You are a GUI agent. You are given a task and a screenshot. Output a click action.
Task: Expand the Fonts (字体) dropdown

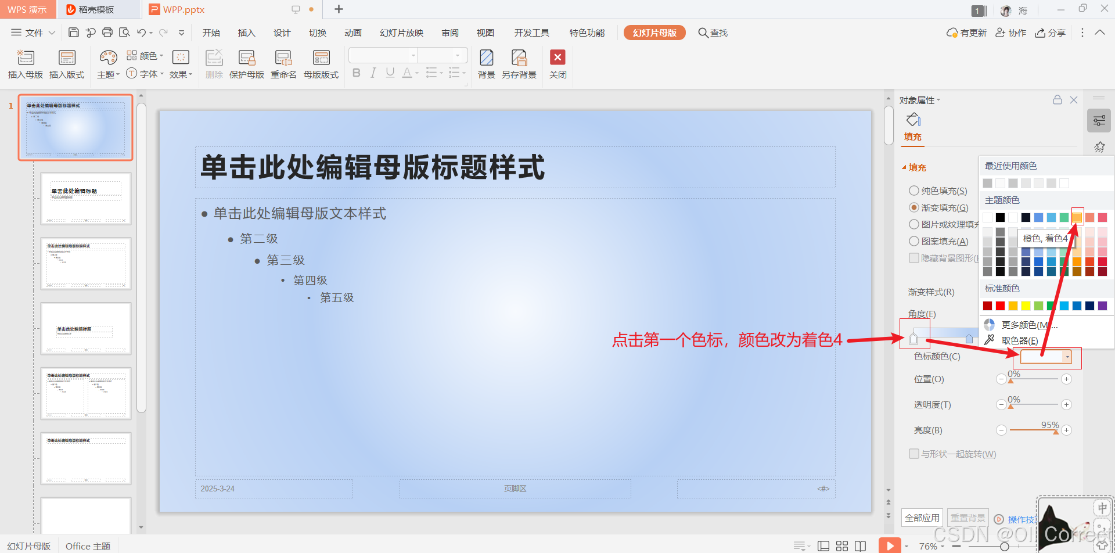pyautogui.click(x=145, y=74)
